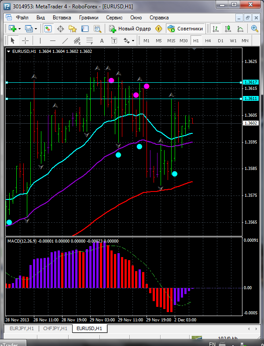Viewport: 264px width, 346px height.
Task: Open the Графики menu
Action: (x=88, y=18)
